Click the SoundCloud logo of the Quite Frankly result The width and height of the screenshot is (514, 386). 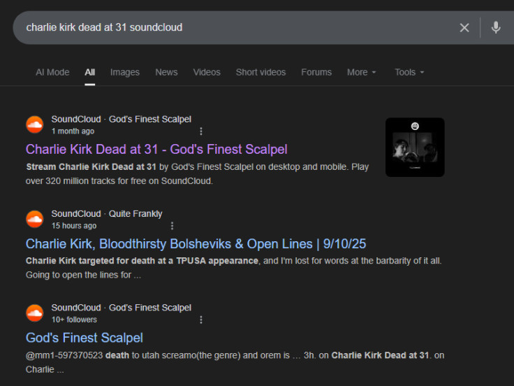tap(34, 220)
